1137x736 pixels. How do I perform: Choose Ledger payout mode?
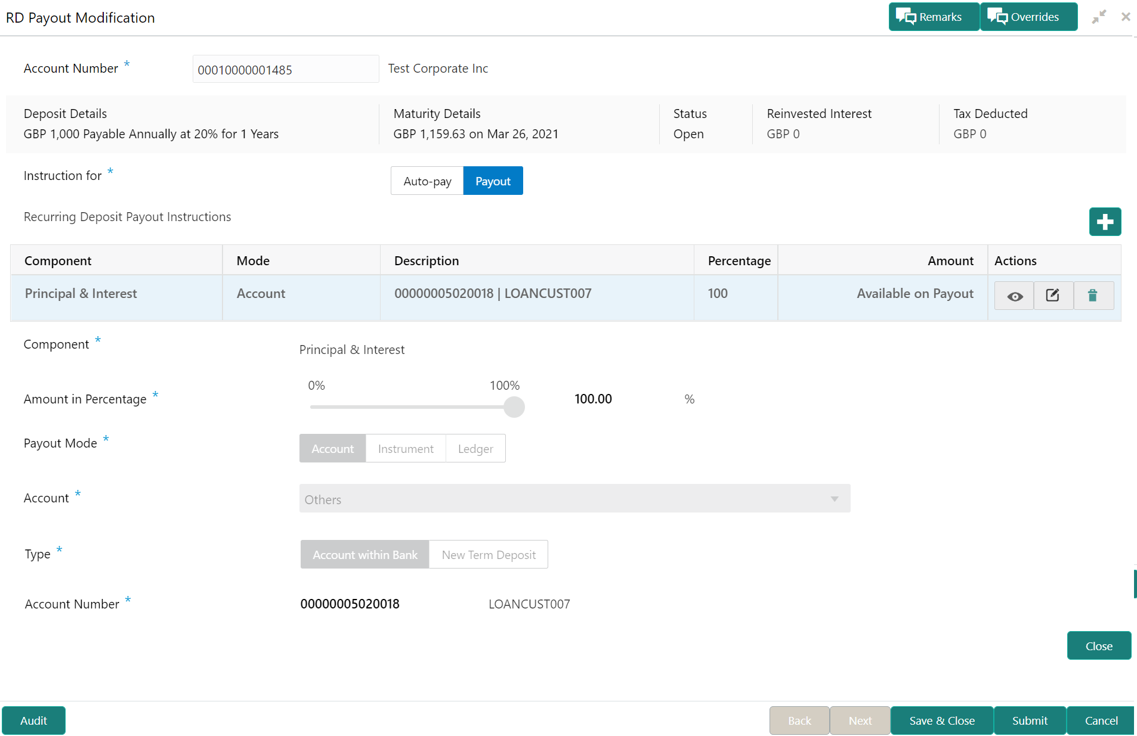tap(475, 448)
